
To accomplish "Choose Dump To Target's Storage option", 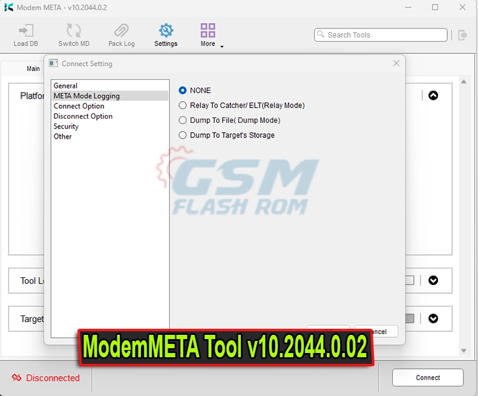I will click(x=183, y=135).
